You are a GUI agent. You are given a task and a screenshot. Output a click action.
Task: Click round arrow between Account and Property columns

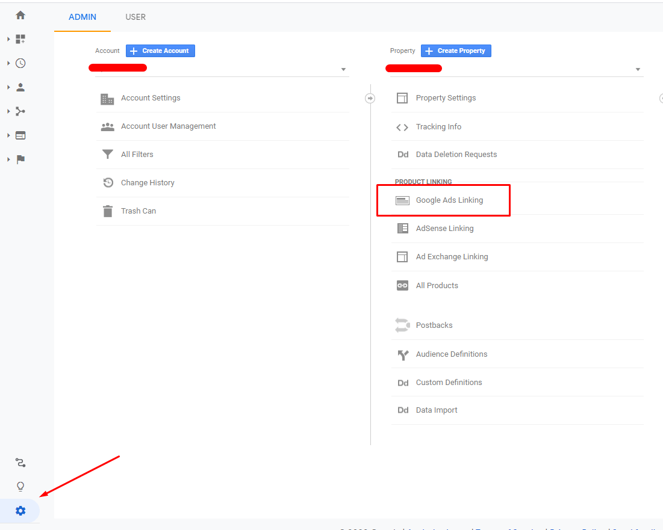[370, 99]
